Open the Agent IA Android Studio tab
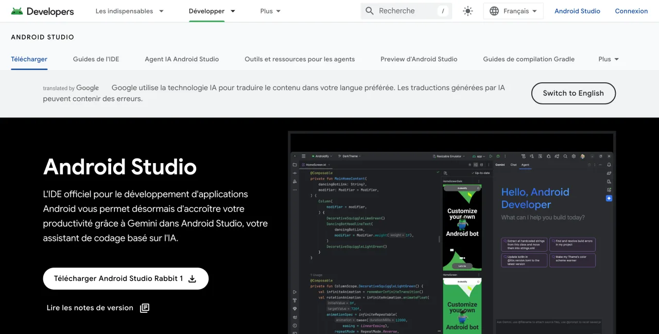Image resolution: width=659 pixels, height=334 pixels. coord(182,59)
